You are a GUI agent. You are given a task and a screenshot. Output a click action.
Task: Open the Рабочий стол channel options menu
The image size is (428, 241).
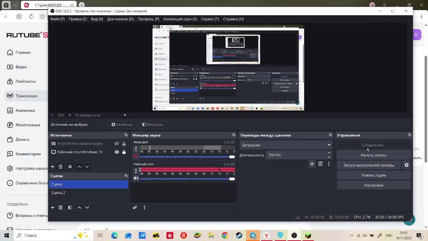(x=136, y=171)
